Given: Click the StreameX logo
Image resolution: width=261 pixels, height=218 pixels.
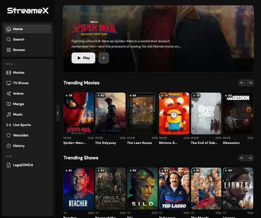Looking at the screenshot, I should pyautogui.click(x=28, y=10).
